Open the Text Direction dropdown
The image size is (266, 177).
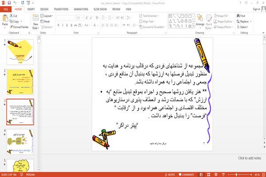(x=149, y=16)
